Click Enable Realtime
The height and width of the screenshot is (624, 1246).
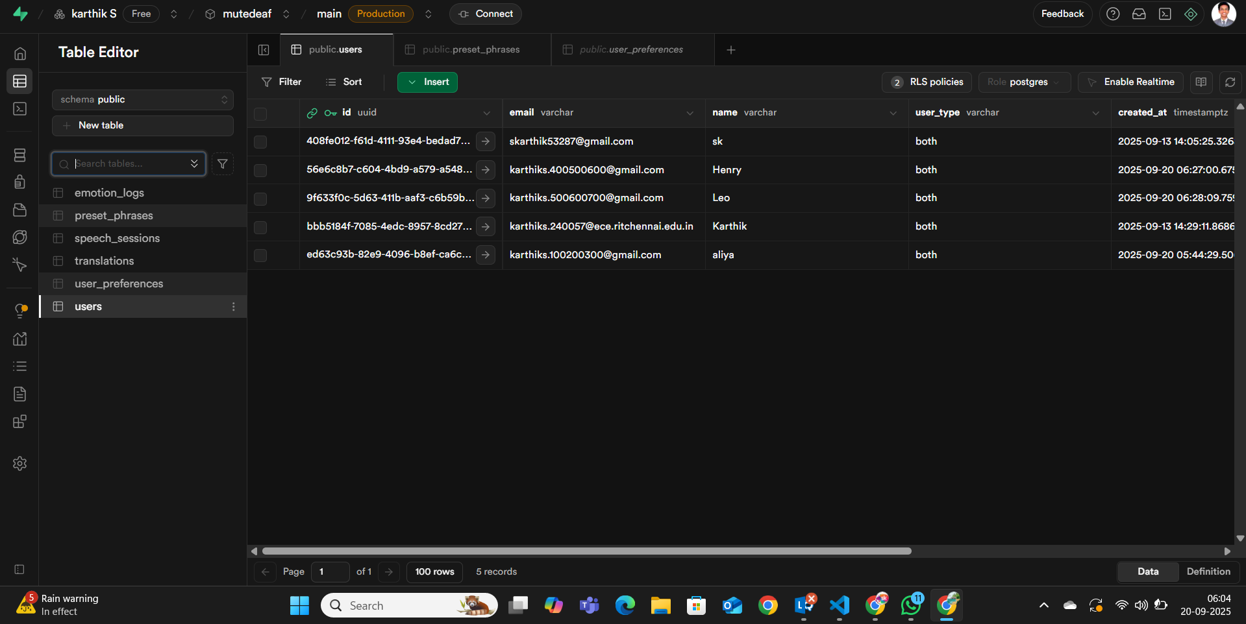[1130, 82]
